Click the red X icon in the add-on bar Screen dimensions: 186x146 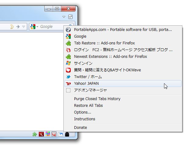(x=41, y=134)
